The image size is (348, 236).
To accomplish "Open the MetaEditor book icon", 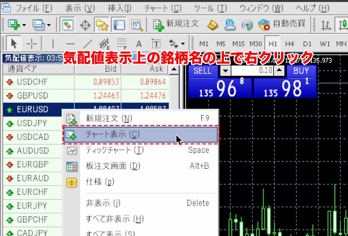I will click(x=214, y=25).
